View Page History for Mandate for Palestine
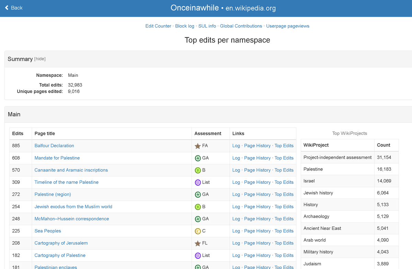Screen dimensions: 412x269 coord(257,158)
